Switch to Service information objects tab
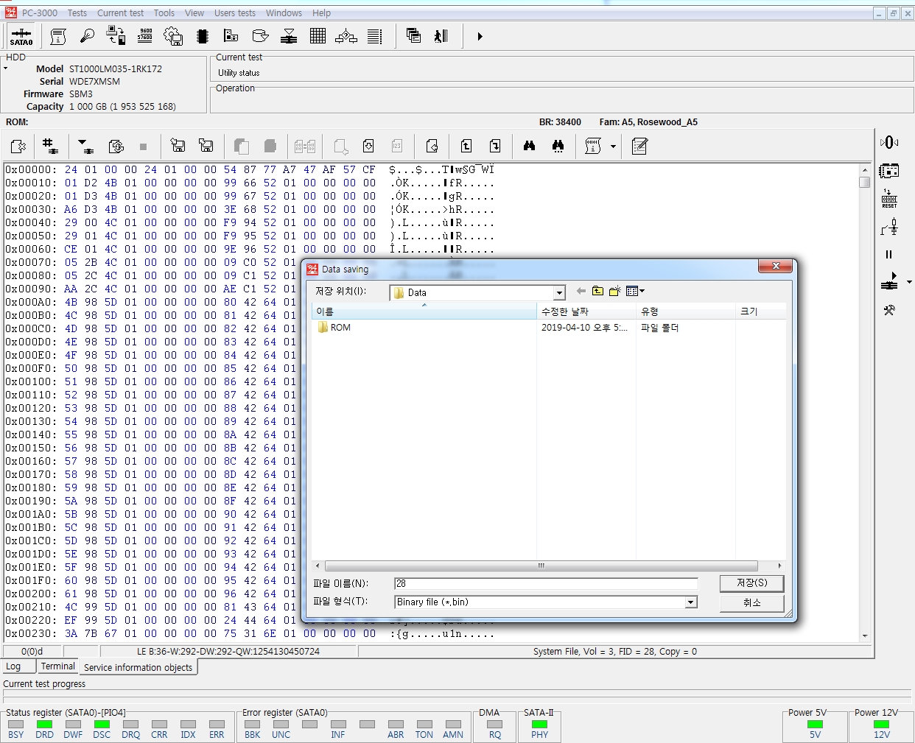The image size is (915, 743). click(x=138, y=667)
